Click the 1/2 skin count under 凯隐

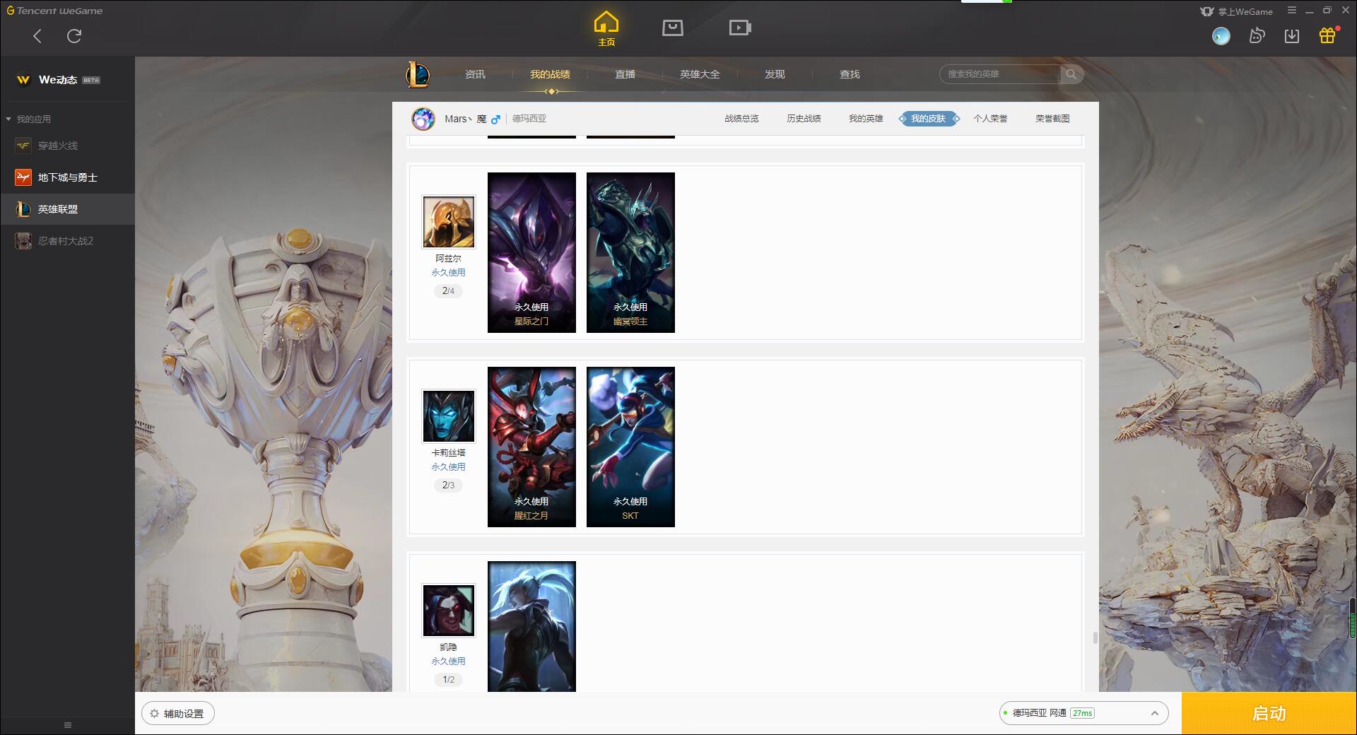448,679
